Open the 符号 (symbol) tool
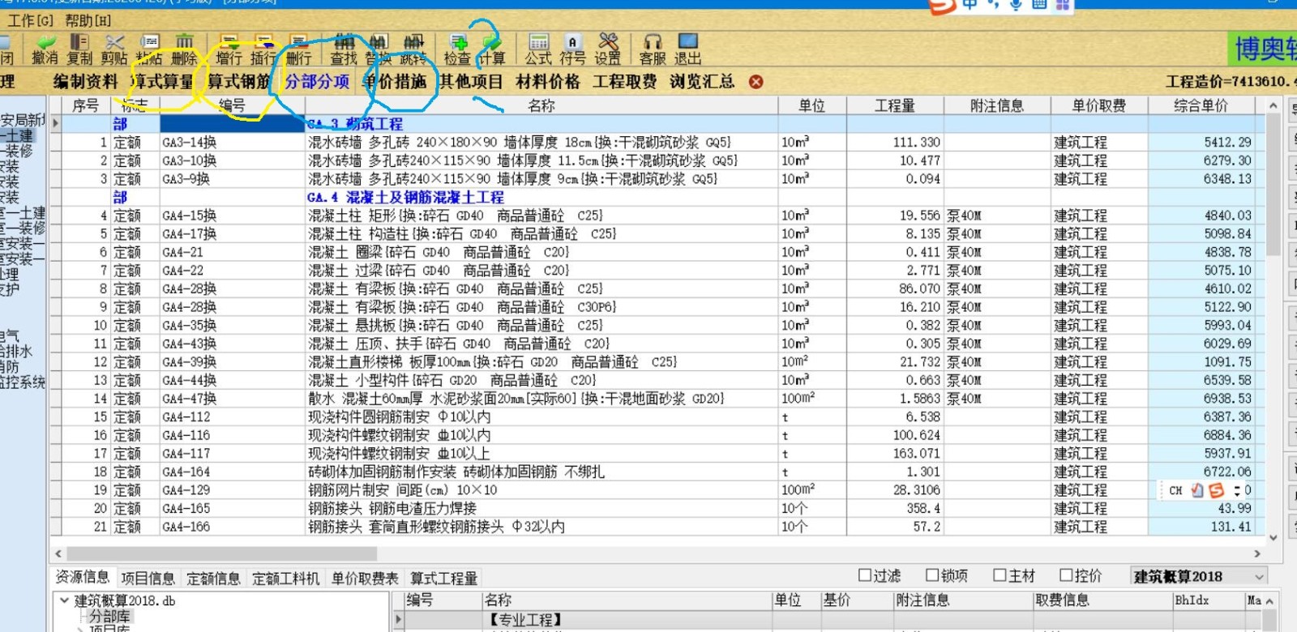 click(572, 49)
